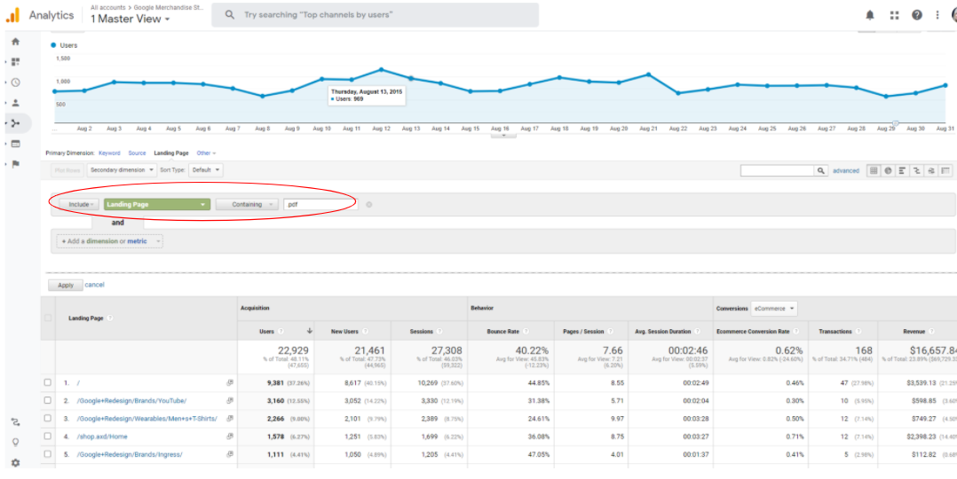The height and width of the screenshot is (479, 957).
Task: Click the cancel link next to Apply
Action: (x=94, y=285)
